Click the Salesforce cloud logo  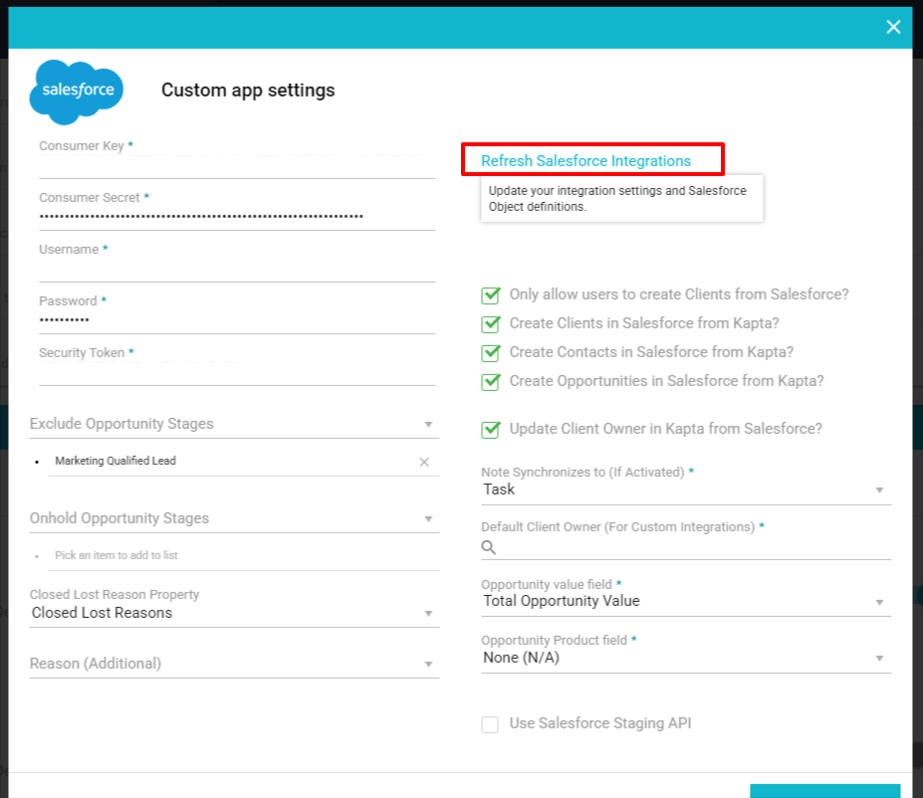tap(77, 92)
